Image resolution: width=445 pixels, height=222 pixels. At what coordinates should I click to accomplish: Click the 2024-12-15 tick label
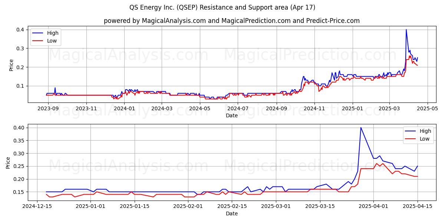click(x=37, y=206)
